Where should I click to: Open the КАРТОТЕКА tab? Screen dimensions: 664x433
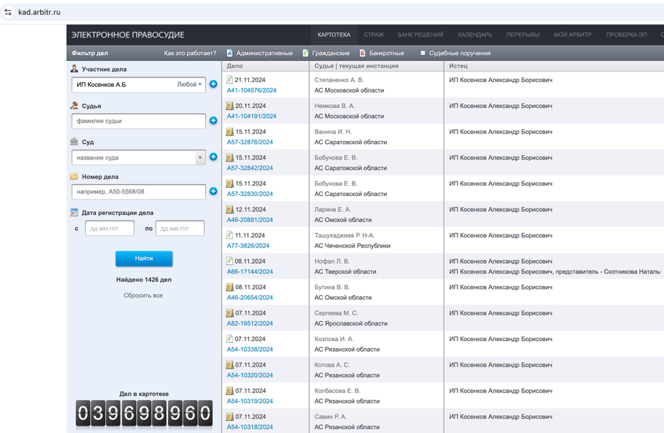[334, 35]
